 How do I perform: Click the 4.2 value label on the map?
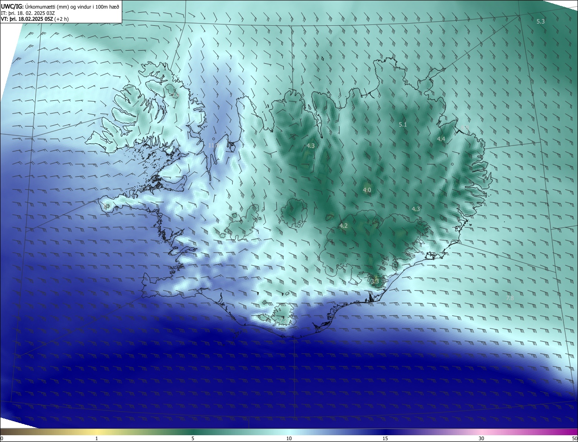click(344, 226)
